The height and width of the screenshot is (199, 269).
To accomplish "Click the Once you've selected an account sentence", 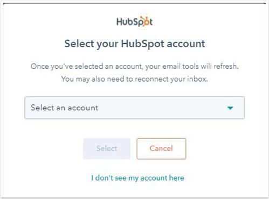I will coord(135,67).
